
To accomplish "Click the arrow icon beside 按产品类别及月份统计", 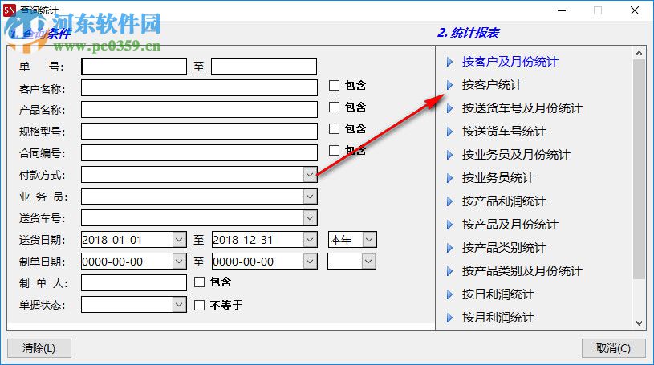I will pyautogui.click(x=449, y=271).
